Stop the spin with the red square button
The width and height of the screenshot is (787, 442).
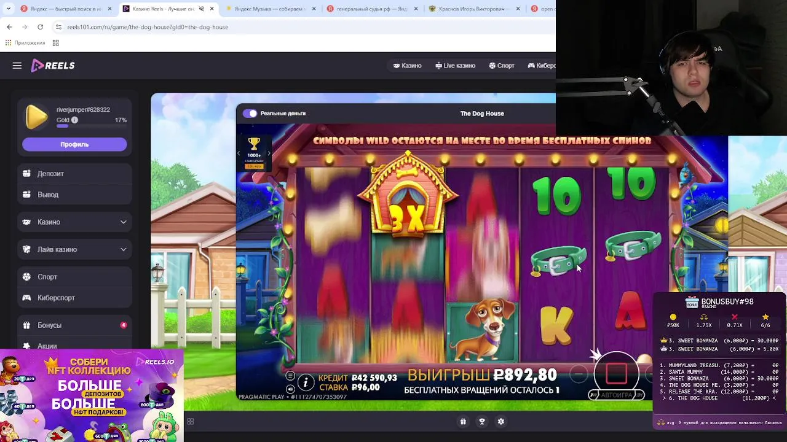[x=617, y=373]
